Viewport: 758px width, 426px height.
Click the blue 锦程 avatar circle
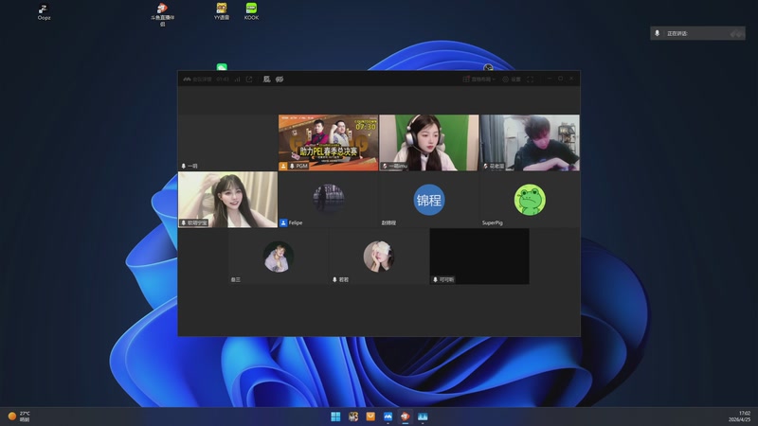[429, 200]
